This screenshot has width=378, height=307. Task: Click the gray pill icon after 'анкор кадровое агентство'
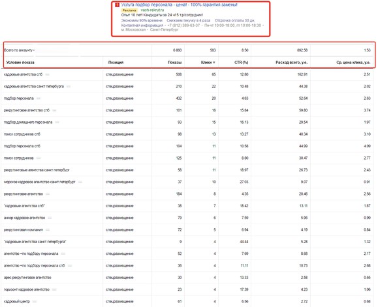click(x=50, y=218)
